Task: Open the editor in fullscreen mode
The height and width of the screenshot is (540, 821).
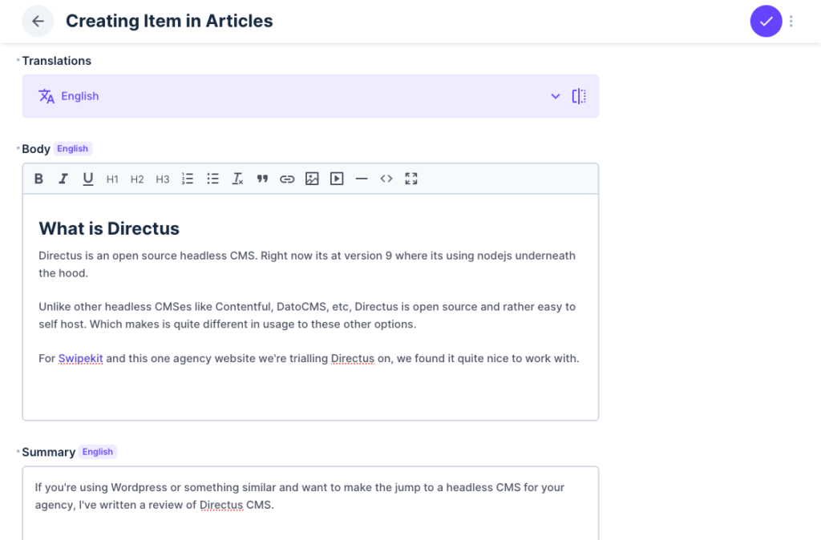Action: pos(411,179)
